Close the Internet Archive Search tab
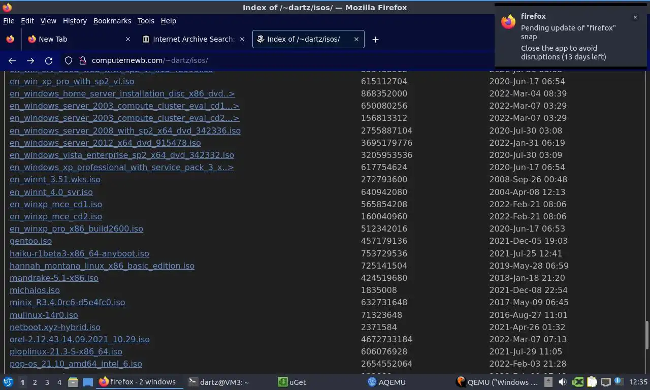 point(242,39)
